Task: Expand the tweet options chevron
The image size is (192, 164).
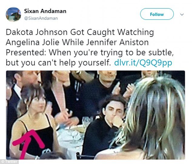Action: click(182, 14)
